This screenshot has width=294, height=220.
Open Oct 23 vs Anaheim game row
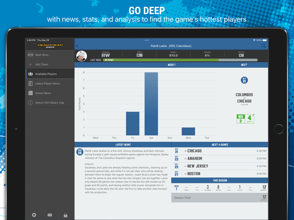pyautogui.click(x=220, y=158)
